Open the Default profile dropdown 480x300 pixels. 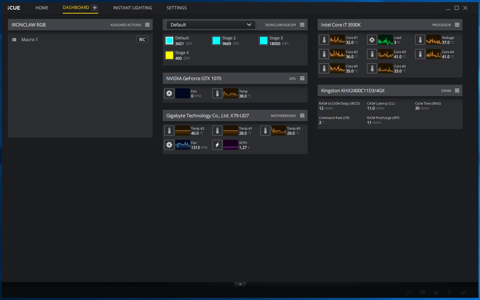point(211,25)
